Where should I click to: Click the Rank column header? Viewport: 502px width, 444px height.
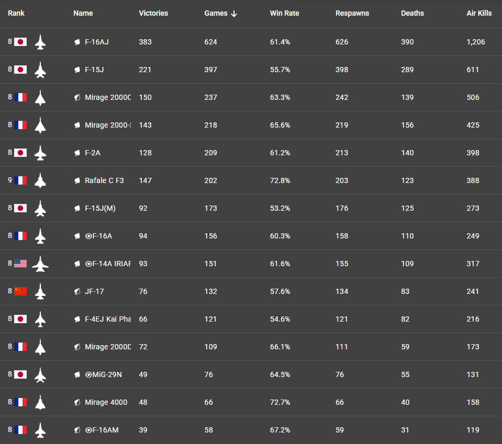(16, 13)
